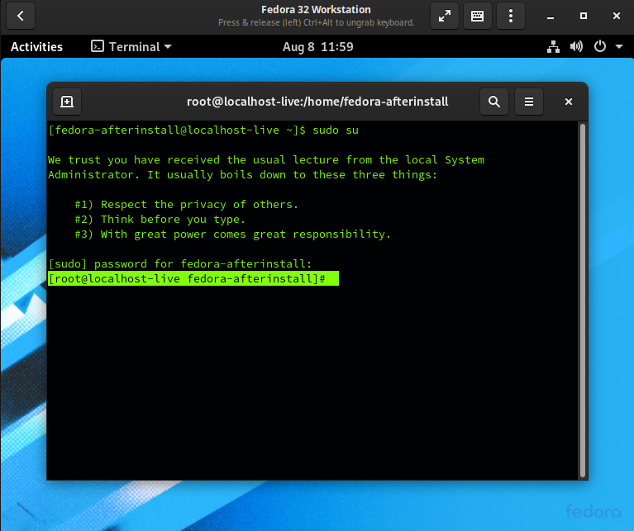The image size is (634, 531).
Task: Click the '#1) Respect the privacy of others.' line
Action: (x=187, y=204)
